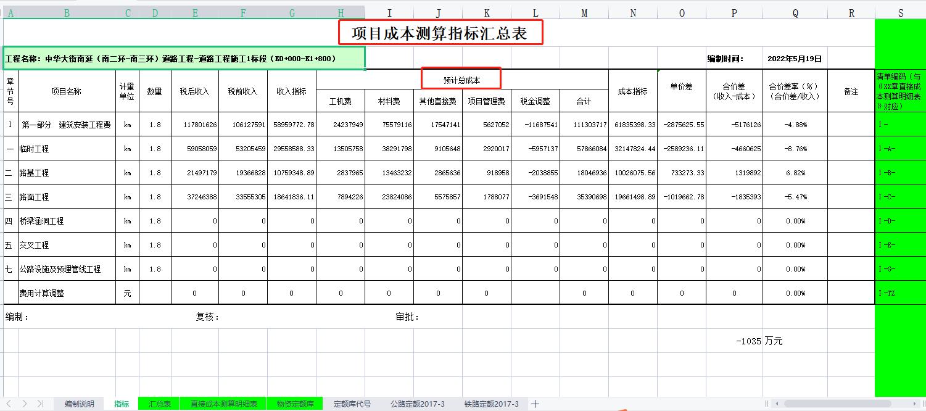Click the scrollbar left arrow icon
This screenshot has height=411, width=926.
(777, 403)
